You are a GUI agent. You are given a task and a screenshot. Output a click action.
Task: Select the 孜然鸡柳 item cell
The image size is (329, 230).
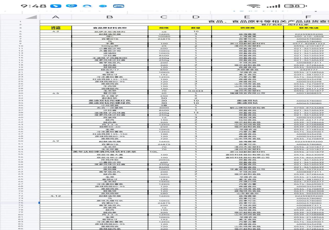[x=110, y=194]
